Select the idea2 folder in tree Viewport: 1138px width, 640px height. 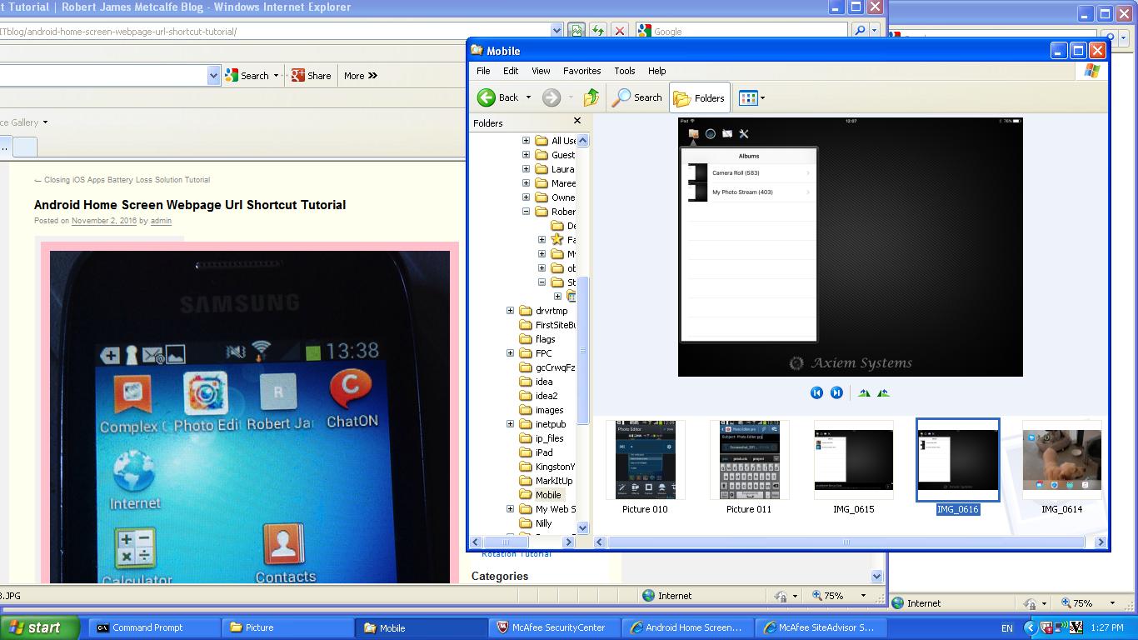coord(547,396)
